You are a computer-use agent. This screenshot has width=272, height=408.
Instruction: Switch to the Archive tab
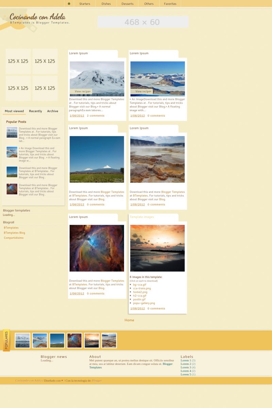(52, 111)
